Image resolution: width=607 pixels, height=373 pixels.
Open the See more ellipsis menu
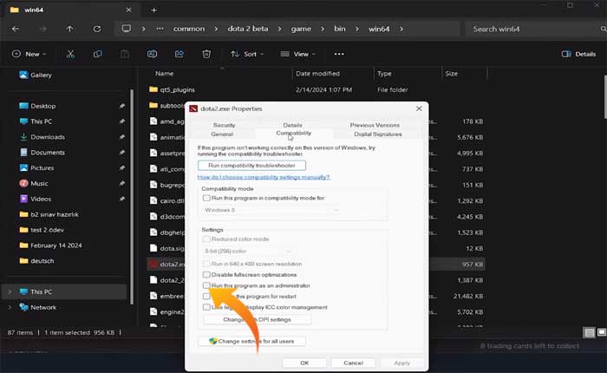point(339,54)
